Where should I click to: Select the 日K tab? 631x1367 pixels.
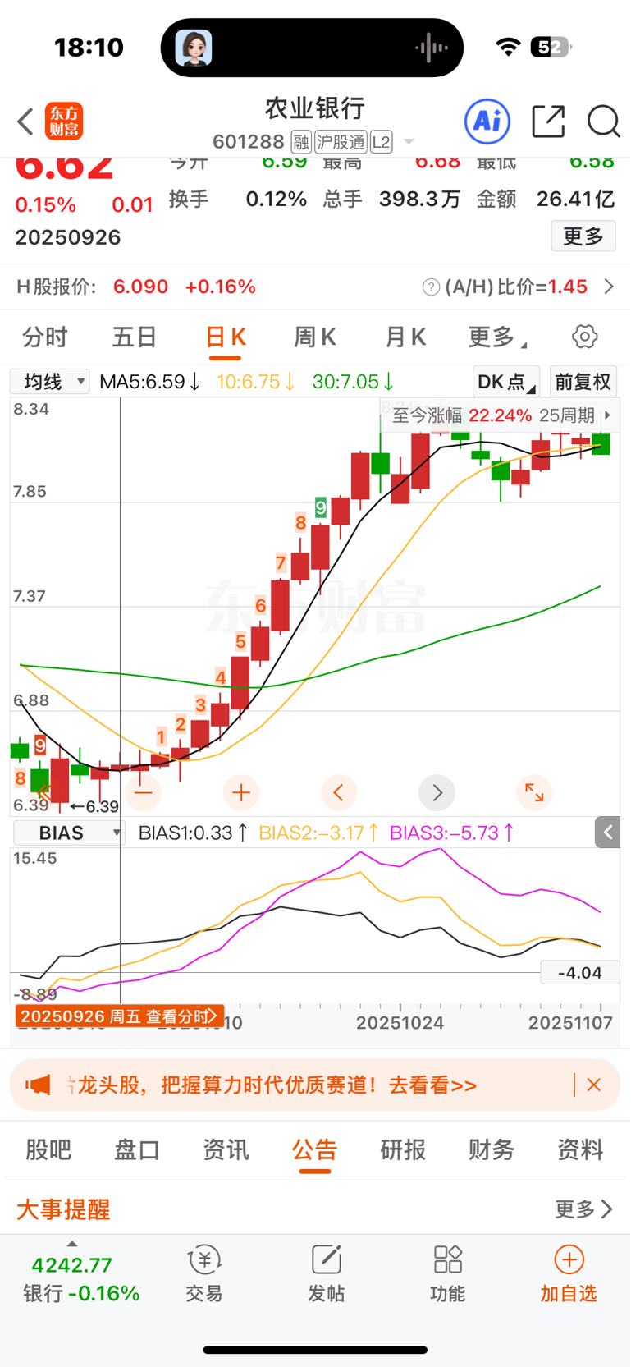(x=225, y=337)
